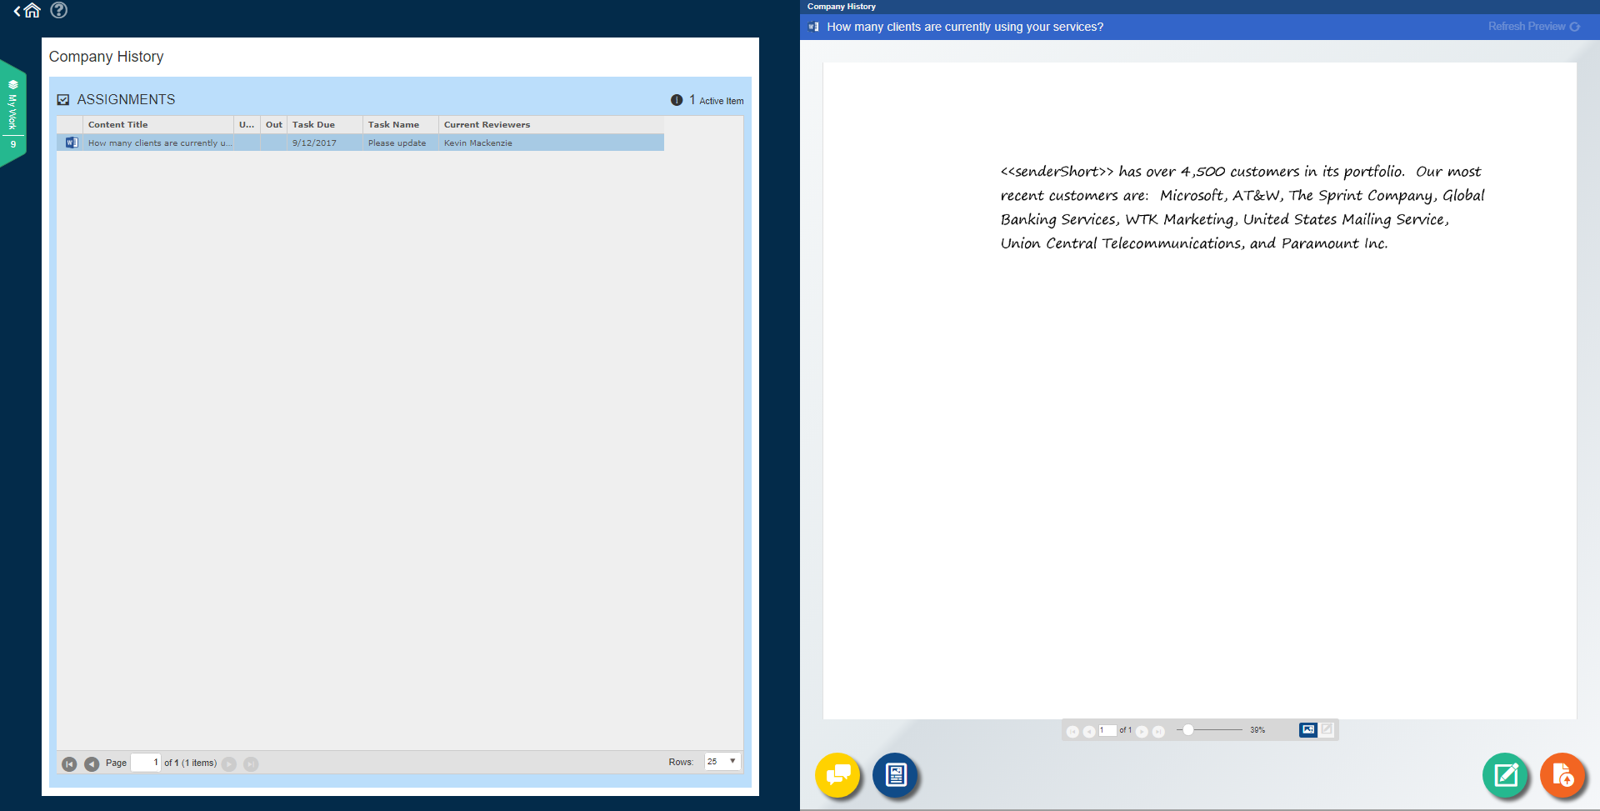The width and height of the screenshot is (1600, 811).
Task: Go to previous page in preview pager
Action: click(x=1089, y=731)
